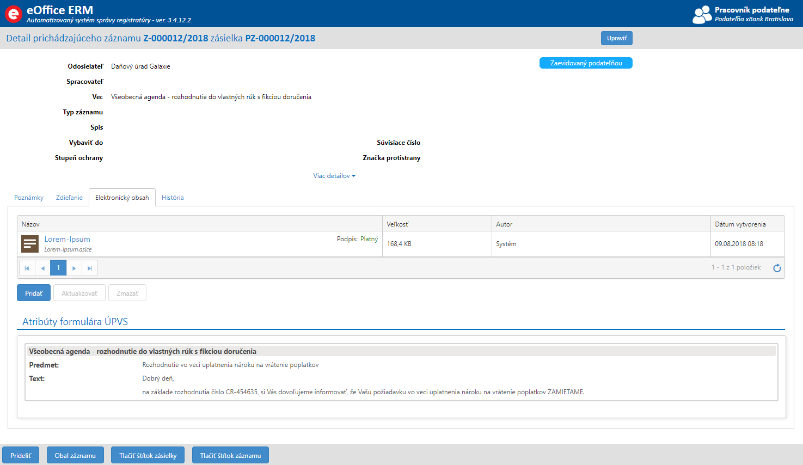The height and width of the screenshot is (465, 803).
Task: Click record number Z-000012/2018 in the header
Action: click(x=176, y=38)
